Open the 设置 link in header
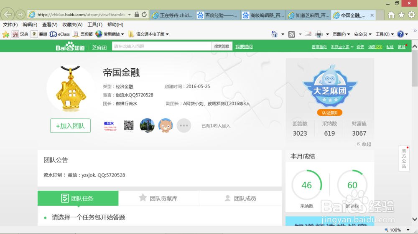The image size is (418, 234). [x=360, y=47]
